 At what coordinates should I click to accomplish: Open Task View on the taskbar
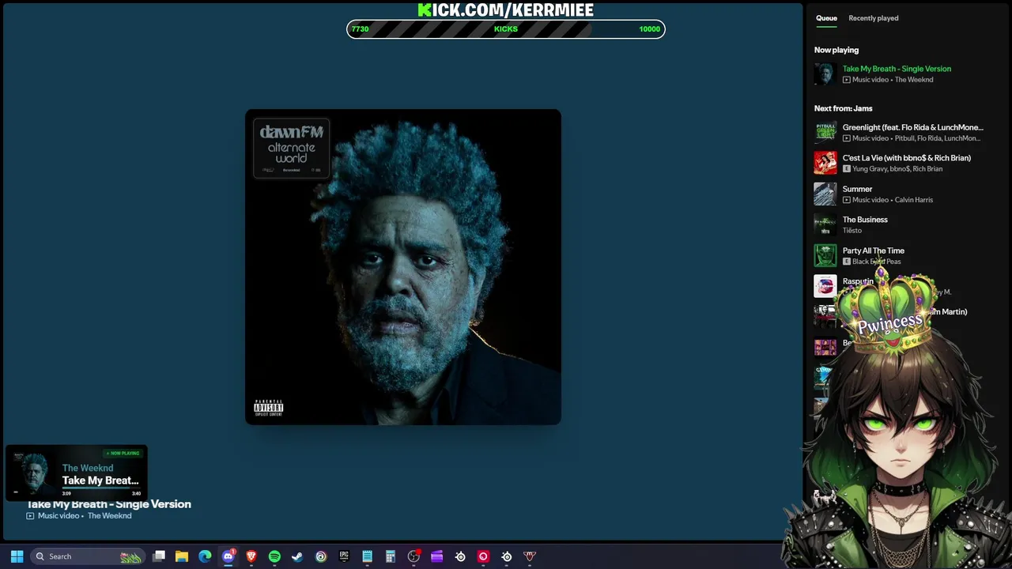159,556
